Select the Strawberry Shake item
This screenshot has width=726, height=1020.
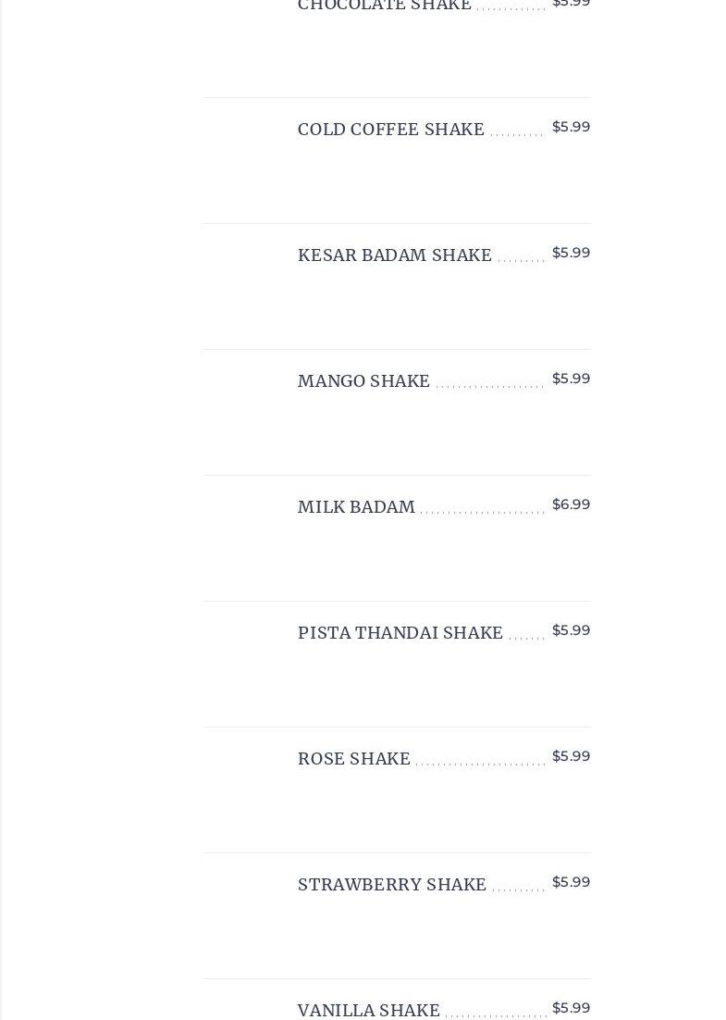tap(392, 885)
